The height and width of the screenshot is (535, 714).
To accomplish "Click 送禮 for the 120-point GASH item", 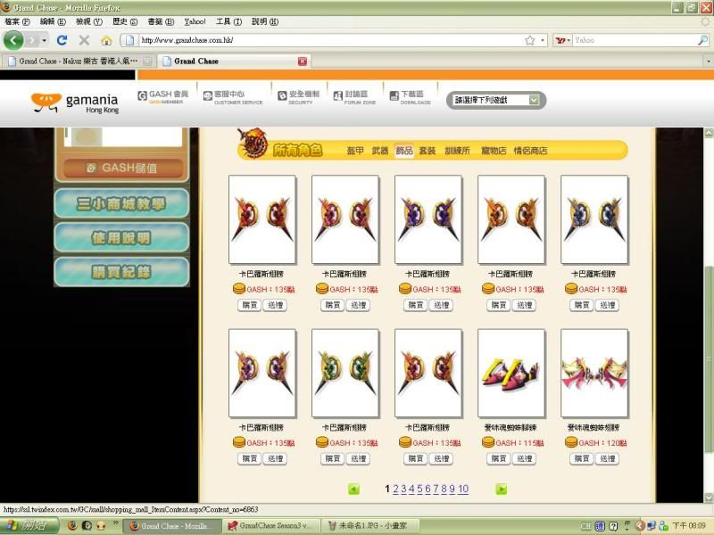I will click(608, 458).
